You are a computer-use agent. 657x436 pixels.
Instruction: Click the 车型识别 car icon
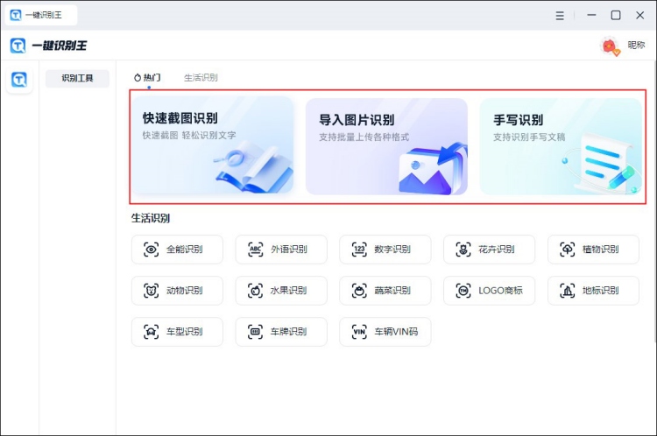151,332
